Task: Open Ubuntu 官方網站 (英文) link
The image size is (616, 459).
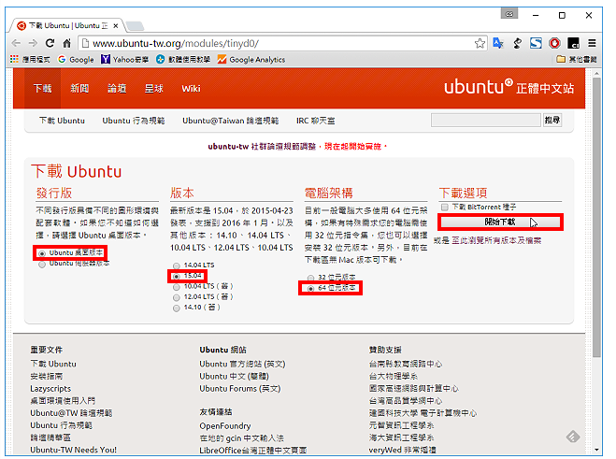Action: (242, 364)
